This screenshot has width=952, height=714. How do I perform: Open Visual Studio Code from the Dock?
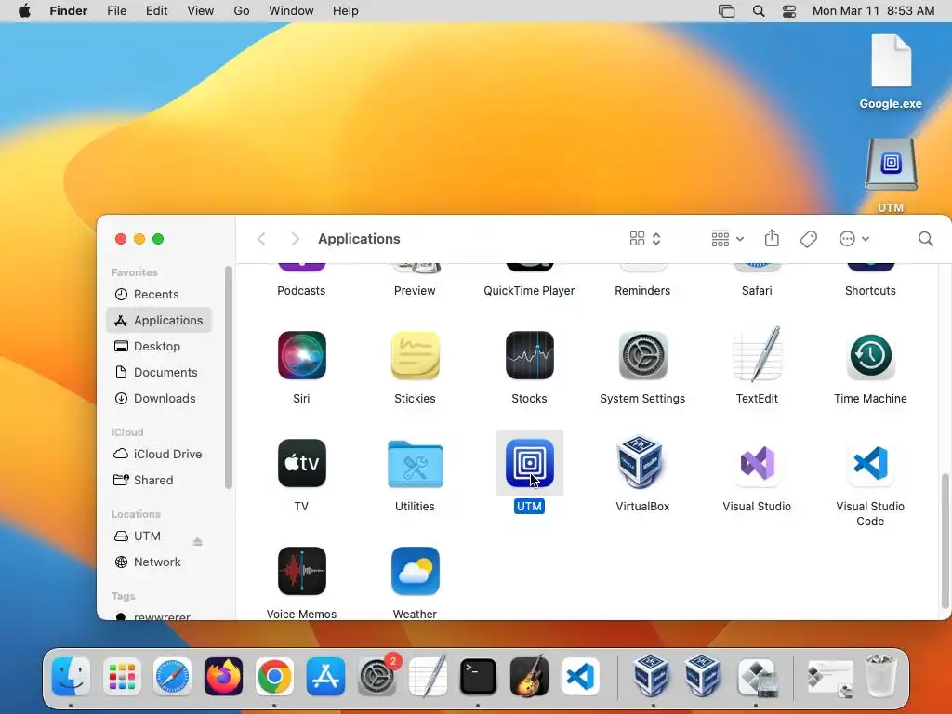(580, 677)
